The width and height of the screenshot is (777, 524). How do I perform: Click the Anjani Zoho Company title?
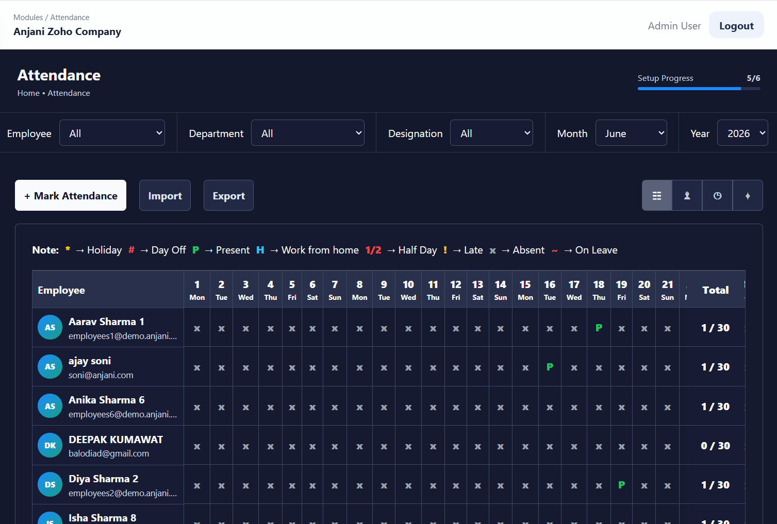pyautogui.click(x=68, y=31)
